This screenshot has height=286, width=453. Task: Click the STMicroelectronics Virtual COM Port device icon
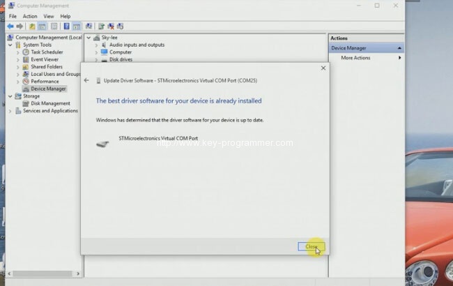102,144
